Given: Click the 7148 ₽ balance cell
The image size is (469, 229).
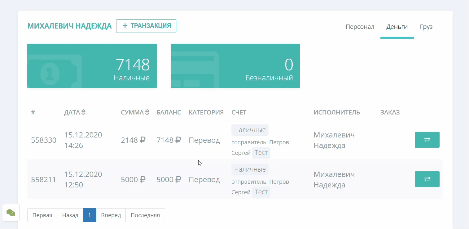Looking at the screenshot, I should pyautogui.click(x=169, y=140).
